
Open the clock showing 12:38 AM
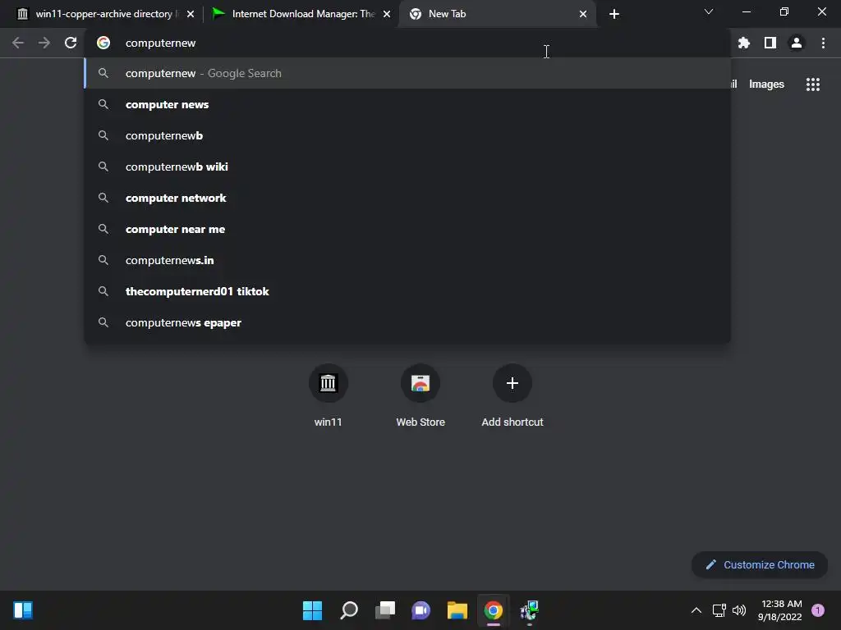click(x=780, y=610)
